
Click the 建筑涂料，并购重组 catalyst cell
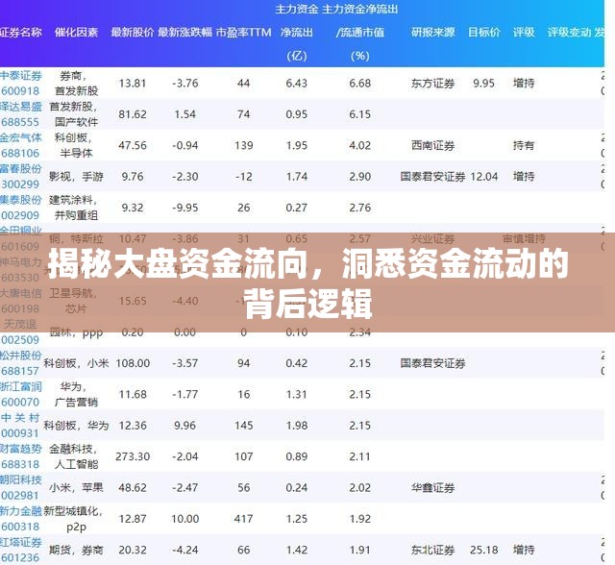[73, 208]
